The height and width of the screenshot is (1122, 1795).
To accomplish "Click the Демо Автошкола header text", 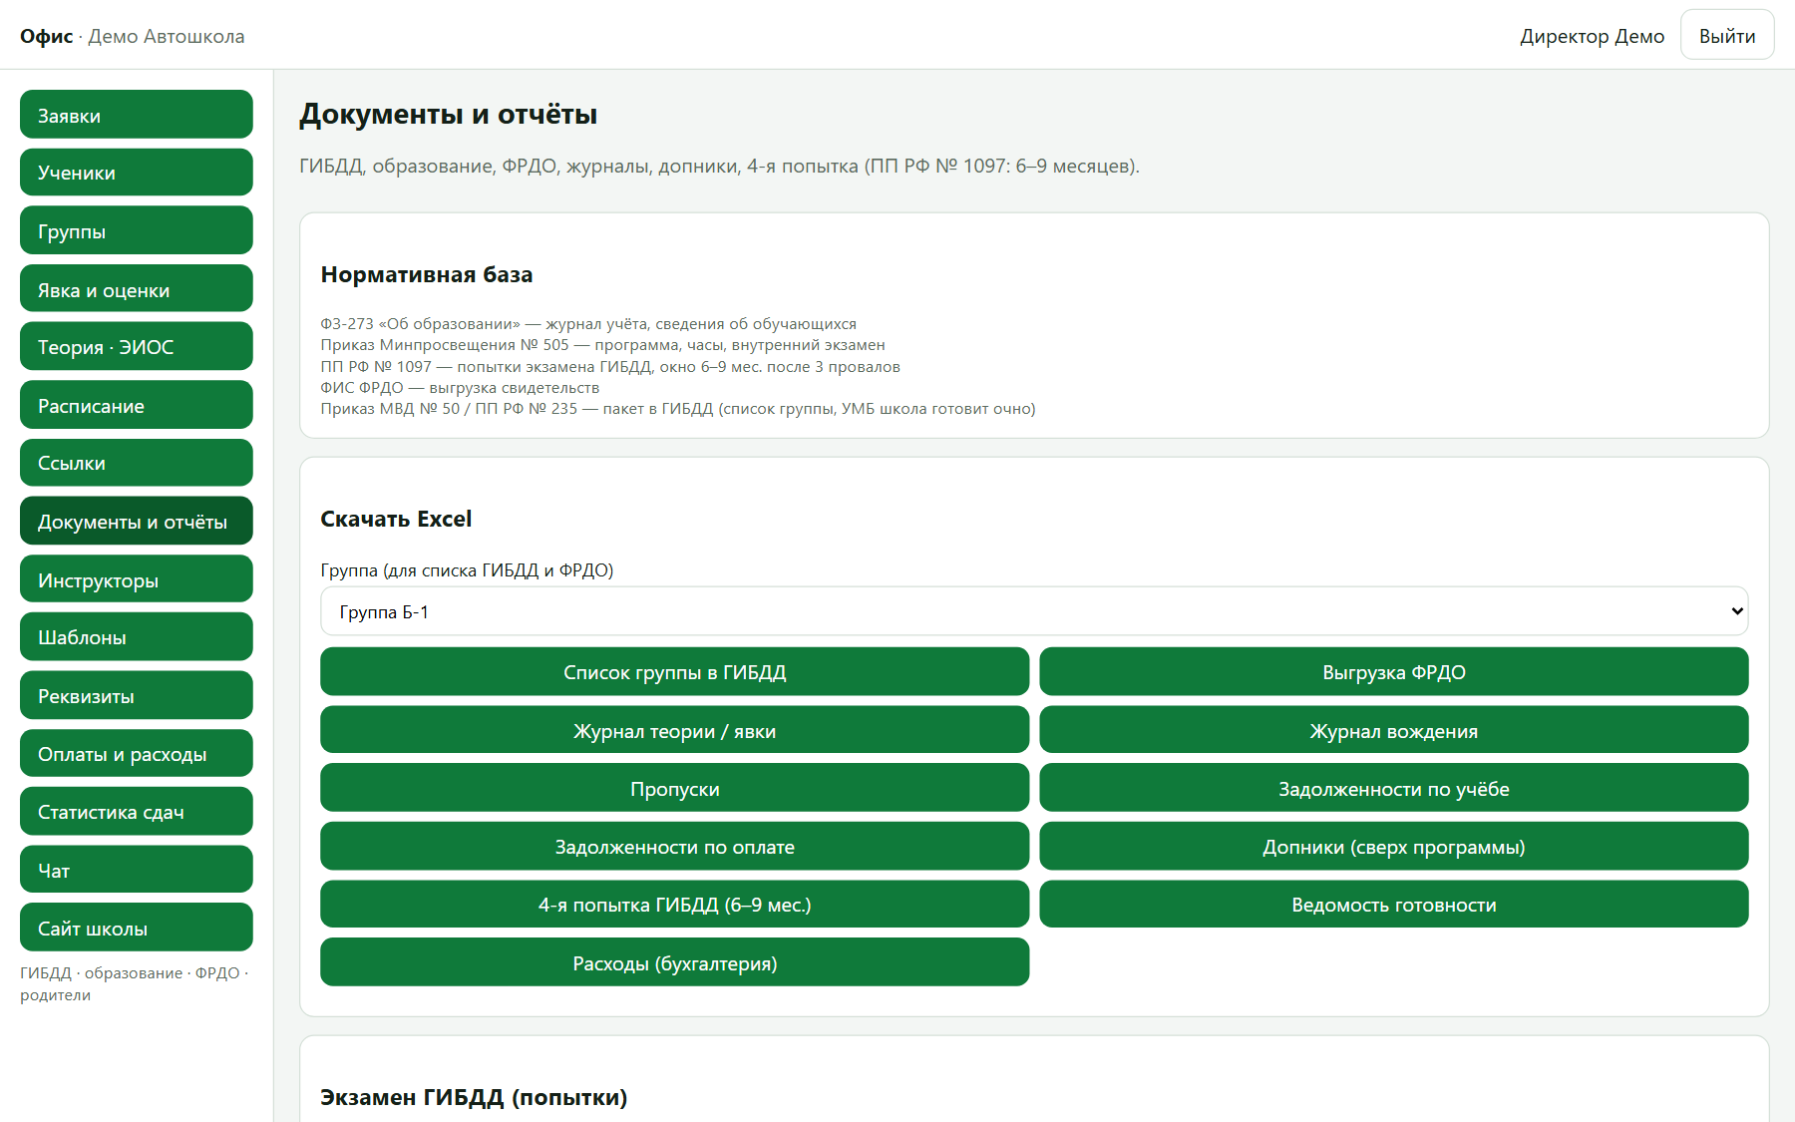I will (166, 36).
